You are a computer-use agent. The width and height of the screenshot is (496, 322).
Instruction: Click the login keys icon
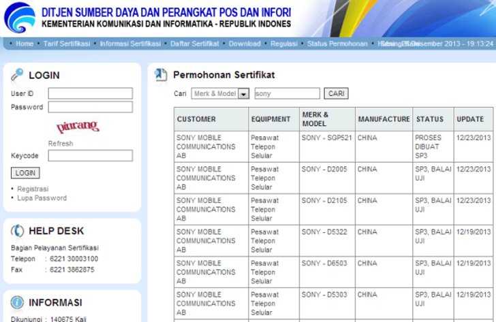point(17,75)
